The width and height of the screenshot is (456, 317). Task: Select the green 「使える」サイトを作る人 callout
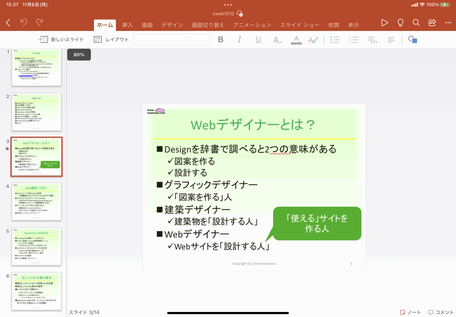[317, 223]
